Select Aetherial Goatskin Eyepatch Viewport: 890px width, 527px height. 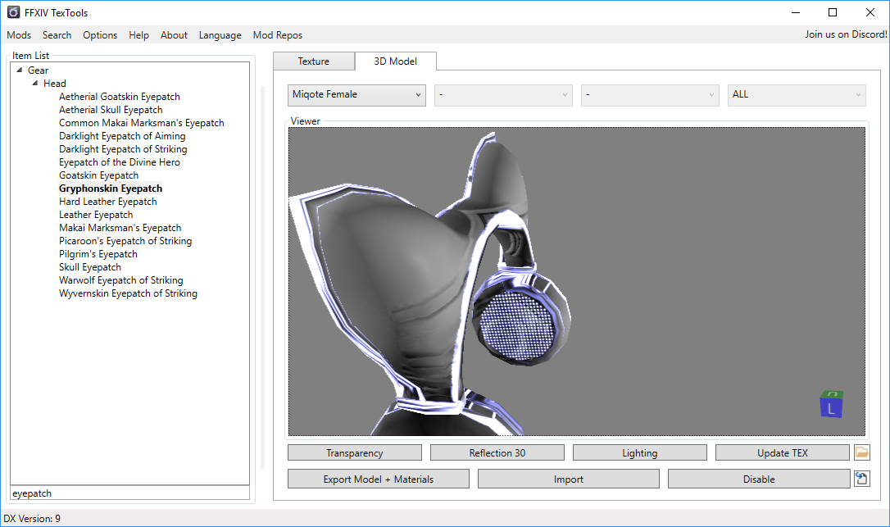pyautogui.click(x=119, y=97)
